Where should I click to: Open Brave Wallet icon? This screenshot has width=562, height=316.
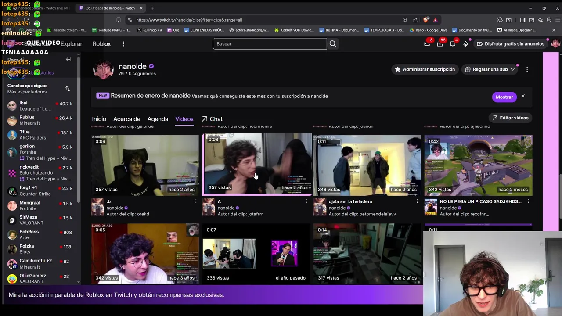(x=531, y=20)
